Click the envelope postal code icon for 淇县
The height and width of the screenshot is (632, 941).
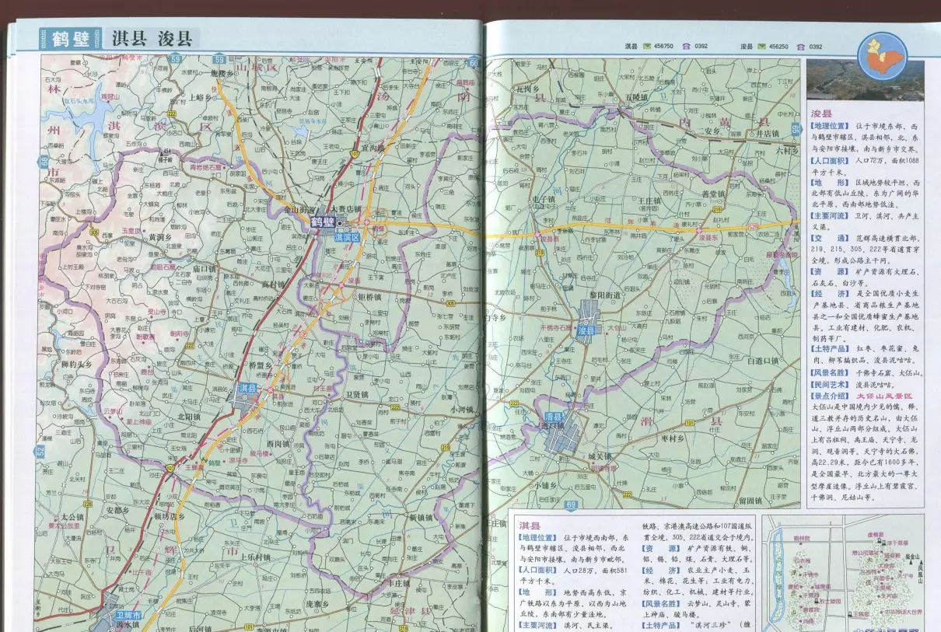pyautogui.click(x=646, y=47)
